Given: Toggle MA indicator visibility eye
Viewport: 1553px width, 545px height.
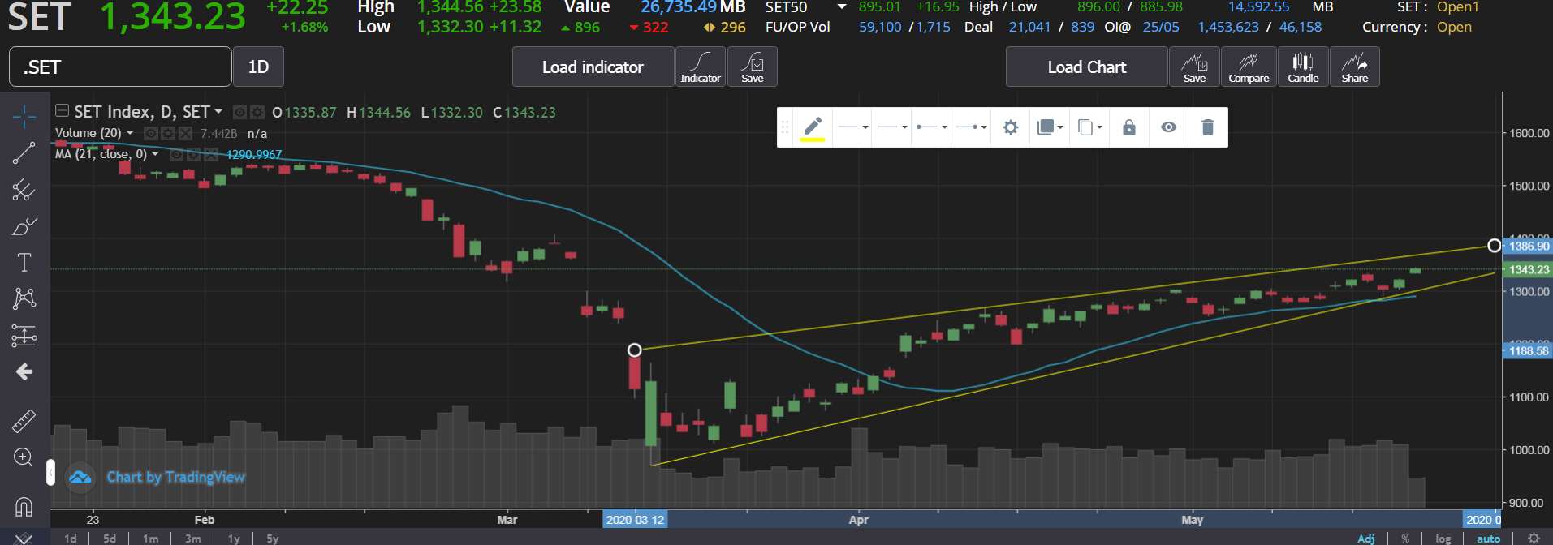Looking at the screenshot, I should 176,154.
